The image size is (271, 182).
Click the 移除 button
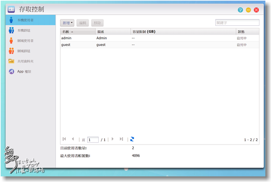pos(97,23)
